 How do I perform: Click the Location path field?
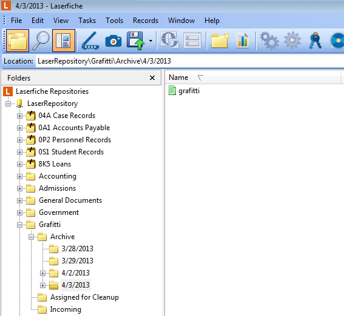click(190, 61)
